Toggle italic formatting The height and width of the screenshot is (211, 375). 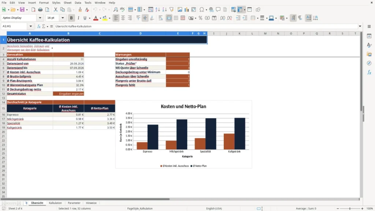pos(78,18)
